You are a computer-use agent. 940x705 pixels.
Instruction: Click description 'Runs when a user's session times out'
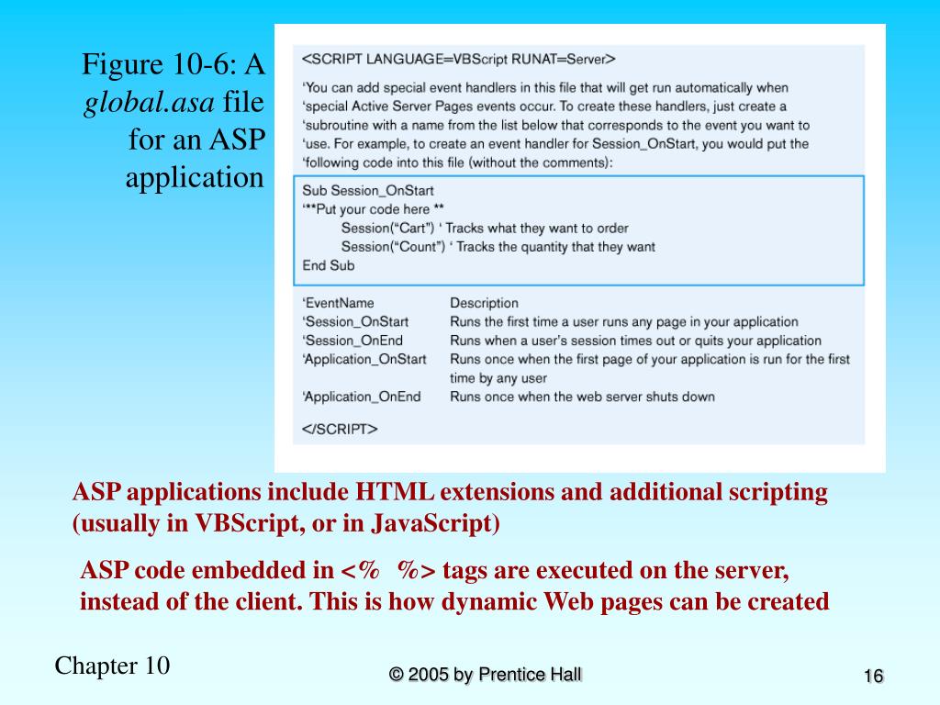pyautogui.click(x=635, y=341)
